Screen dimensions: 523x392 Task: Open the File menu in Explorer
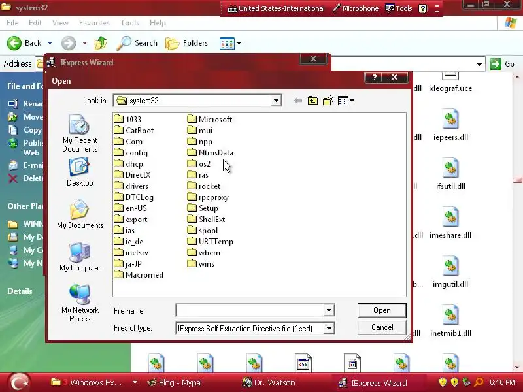point(12,23)
